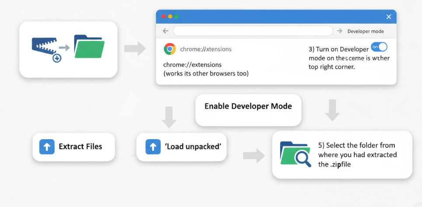Viewport: 422px width, 207px height.
Task: Click the green folder beside the zip archive
Action: pyautogui.click(x=89, y=47)
